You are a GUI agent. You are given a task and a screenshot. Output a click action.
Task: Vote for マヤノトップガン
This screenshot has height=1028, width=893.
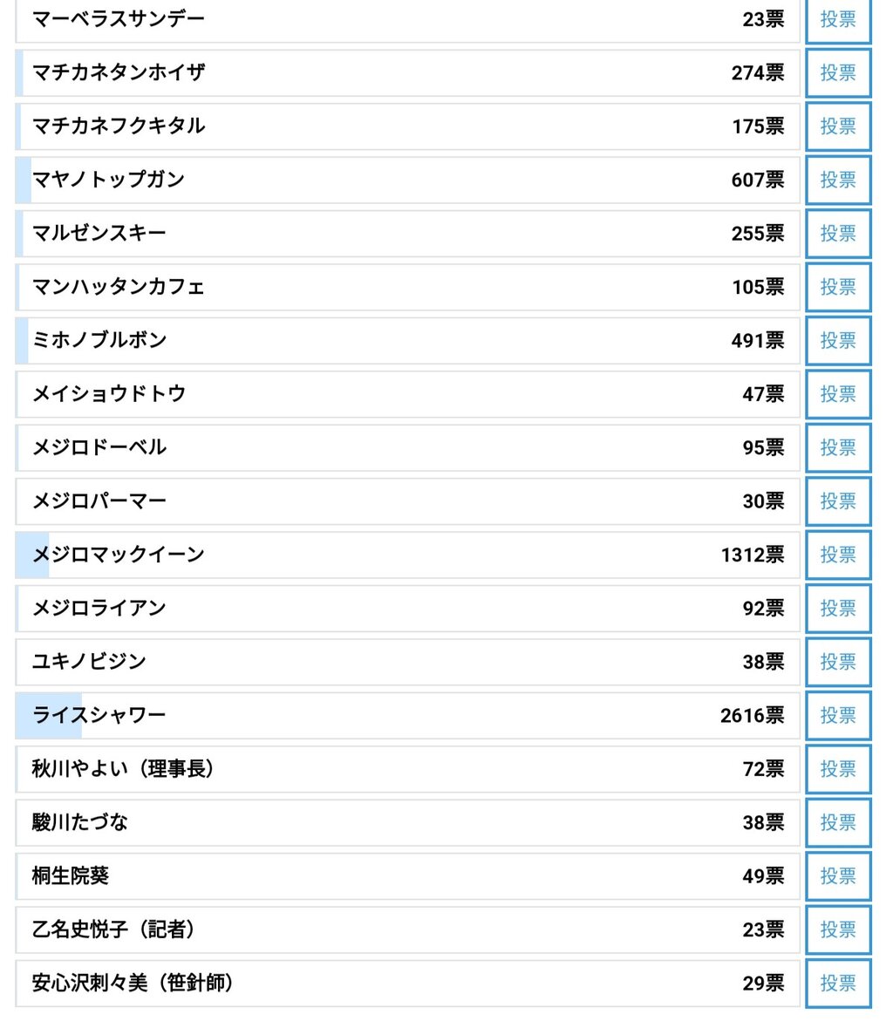[x=837, y=180]
